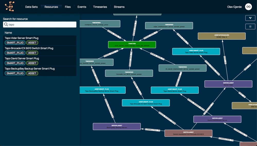Pick Tapo BackupBay Backup Server Smart Plug result

coord(30,69)
